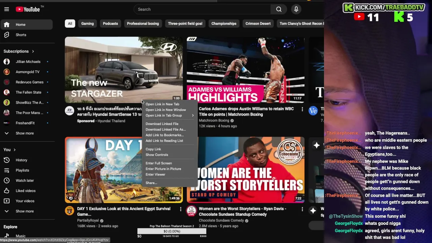The image size is (432, 243).
Task: Select Enter Picture in Picture
Action: (x=170, y=169)
